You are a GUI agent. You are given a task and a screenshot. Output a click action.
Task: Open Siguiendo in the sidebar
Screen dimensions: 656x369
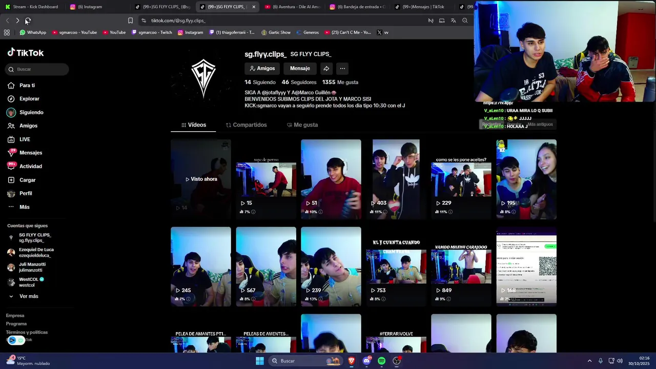click(x=25, y=112)
